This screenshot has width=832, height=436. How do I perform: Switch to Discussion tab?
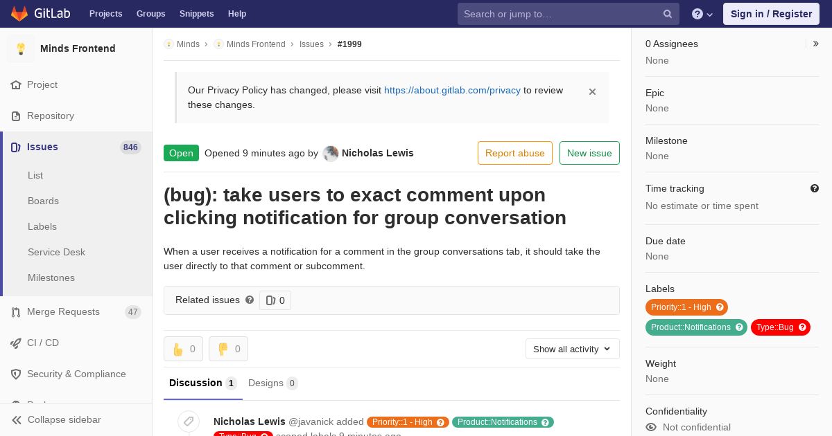click(x=203, y=383)
